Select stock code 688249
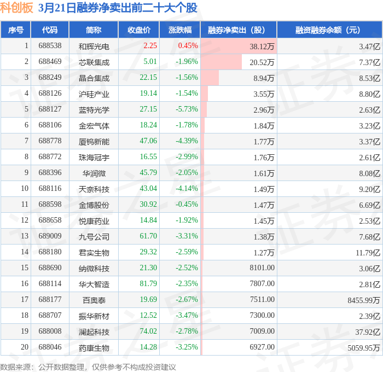 pos(50,78)
